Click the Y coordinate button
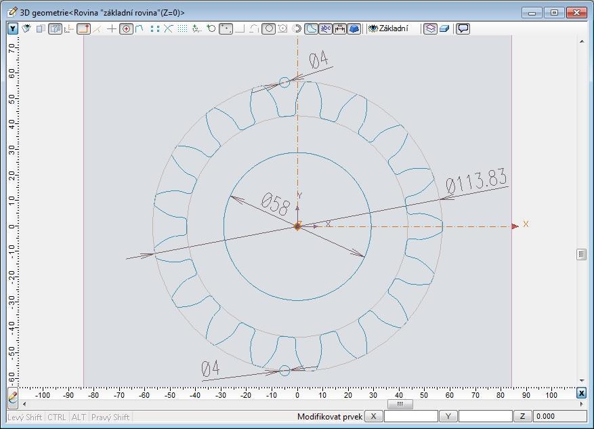Viewport: 594px width, 429px height. 448,416
